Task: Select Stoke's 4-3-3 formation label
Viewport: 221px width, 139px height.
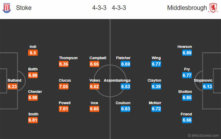Action: (x=99, y=8)
